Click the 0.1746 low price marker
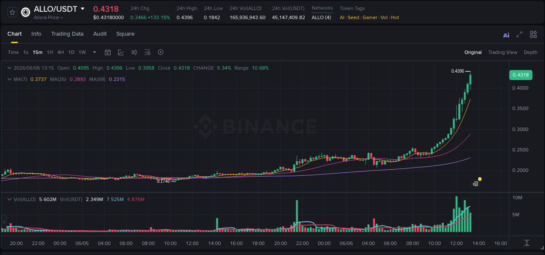This screenshot has height=255, width=545. (163, 181)
